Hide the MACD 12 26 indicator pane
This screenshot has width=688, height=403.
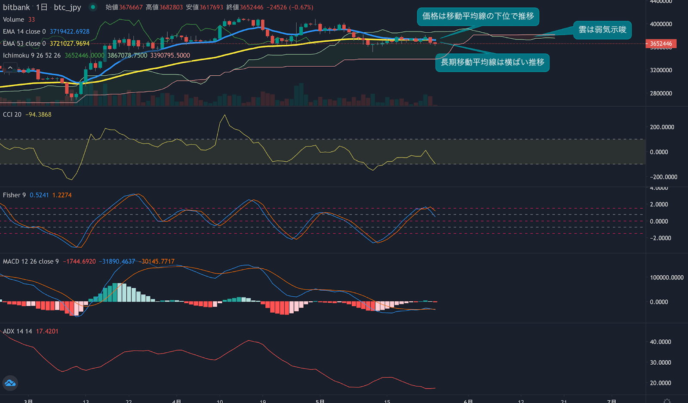30,261
